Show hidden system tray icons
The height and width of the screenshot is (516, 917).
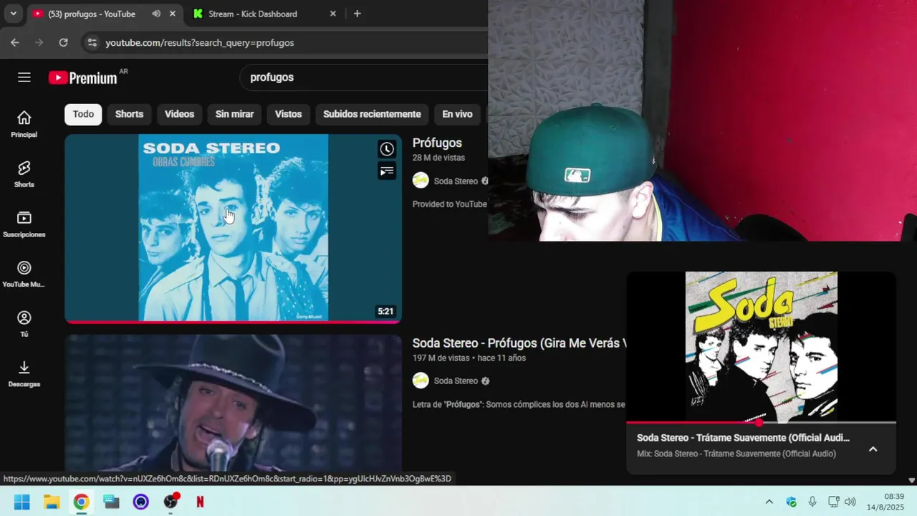point(769,502)
